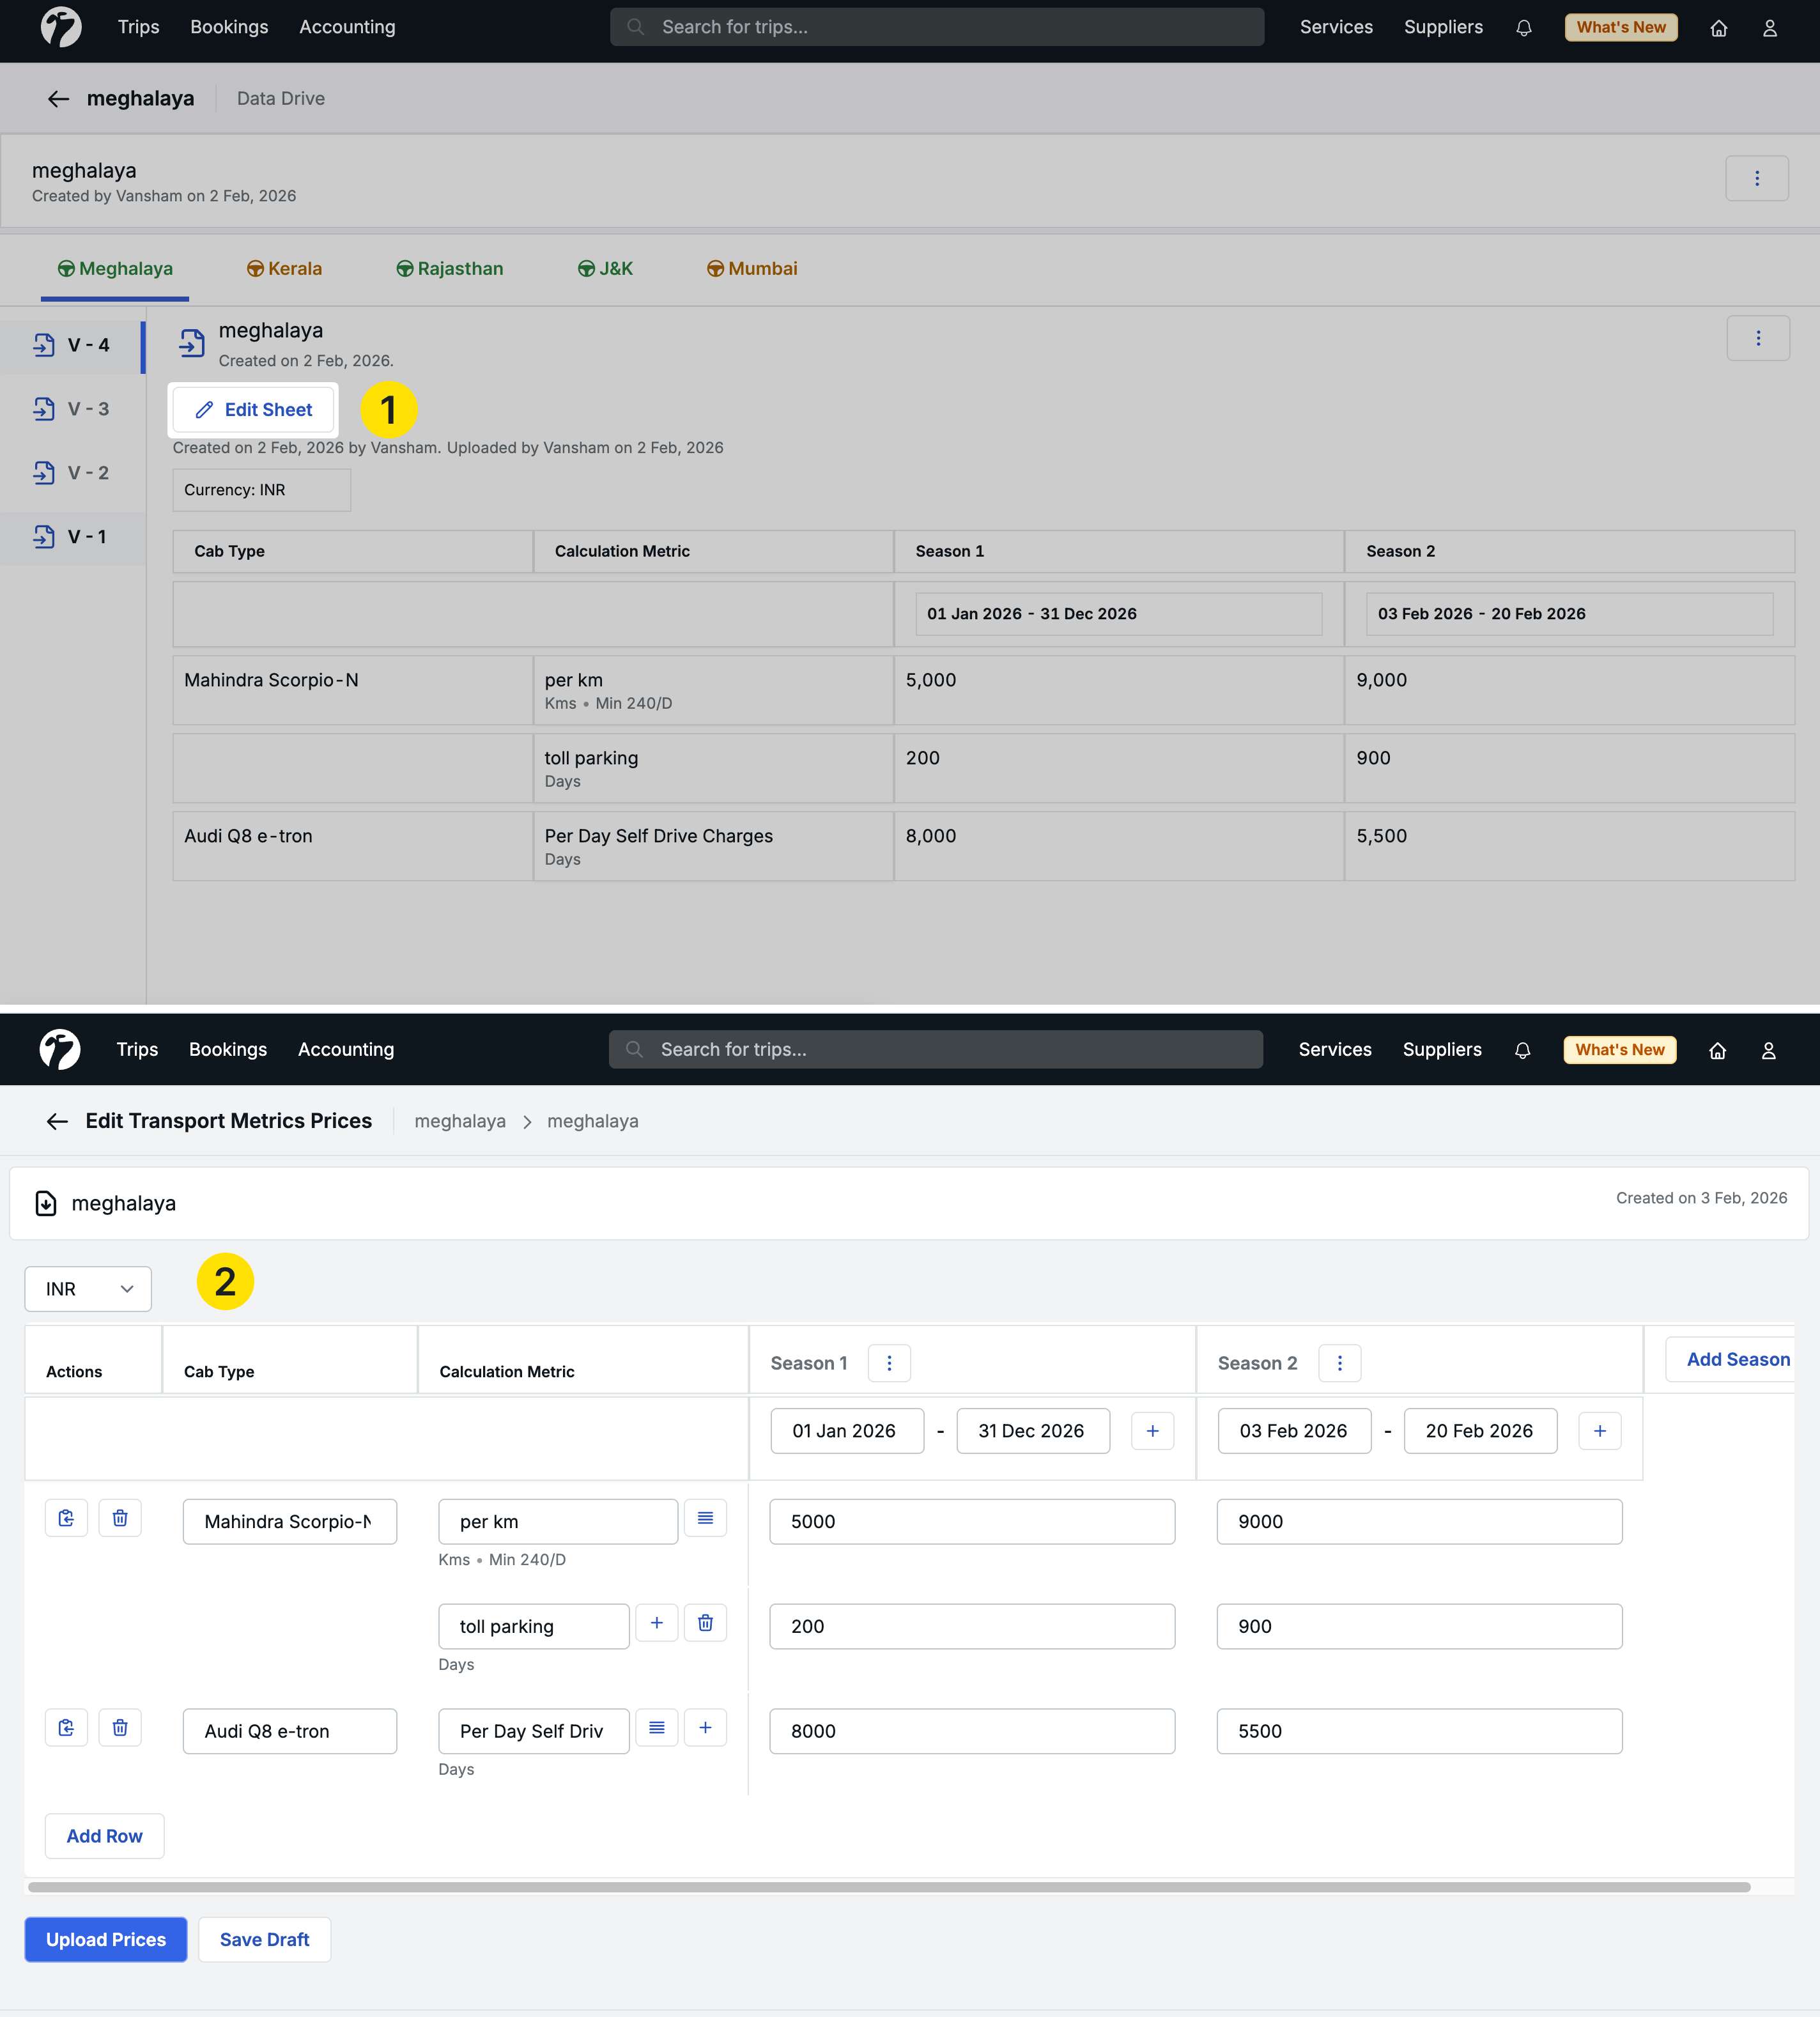Click Add Season button
Screen dimensions: 1820x2017
coord(1737,1359)
